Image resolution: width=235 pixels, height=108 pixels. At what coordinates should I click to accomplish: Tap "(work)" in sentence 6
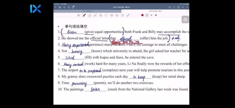tap(90, 64)
